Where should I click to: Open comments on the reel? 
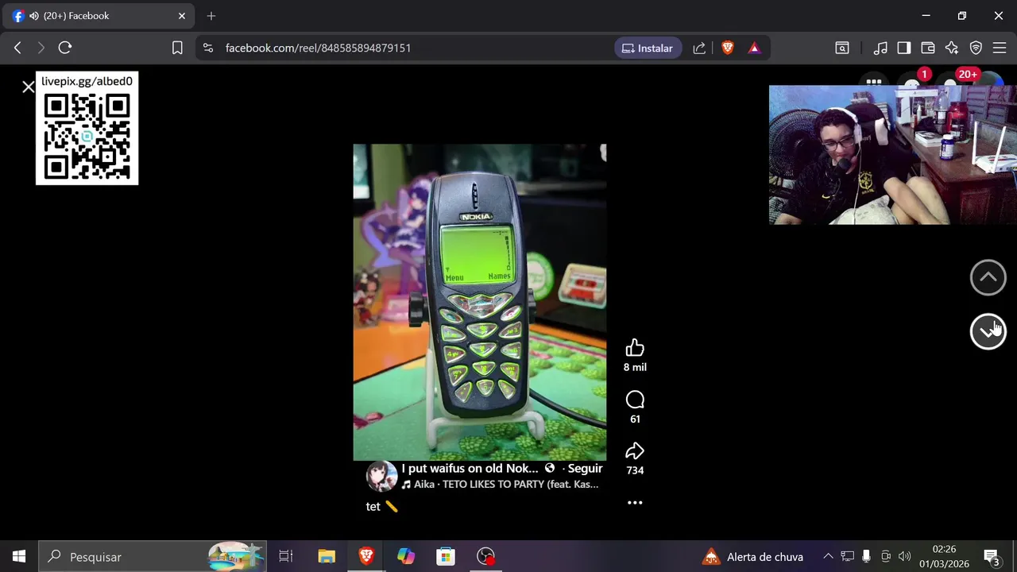[x=635, y=400]
